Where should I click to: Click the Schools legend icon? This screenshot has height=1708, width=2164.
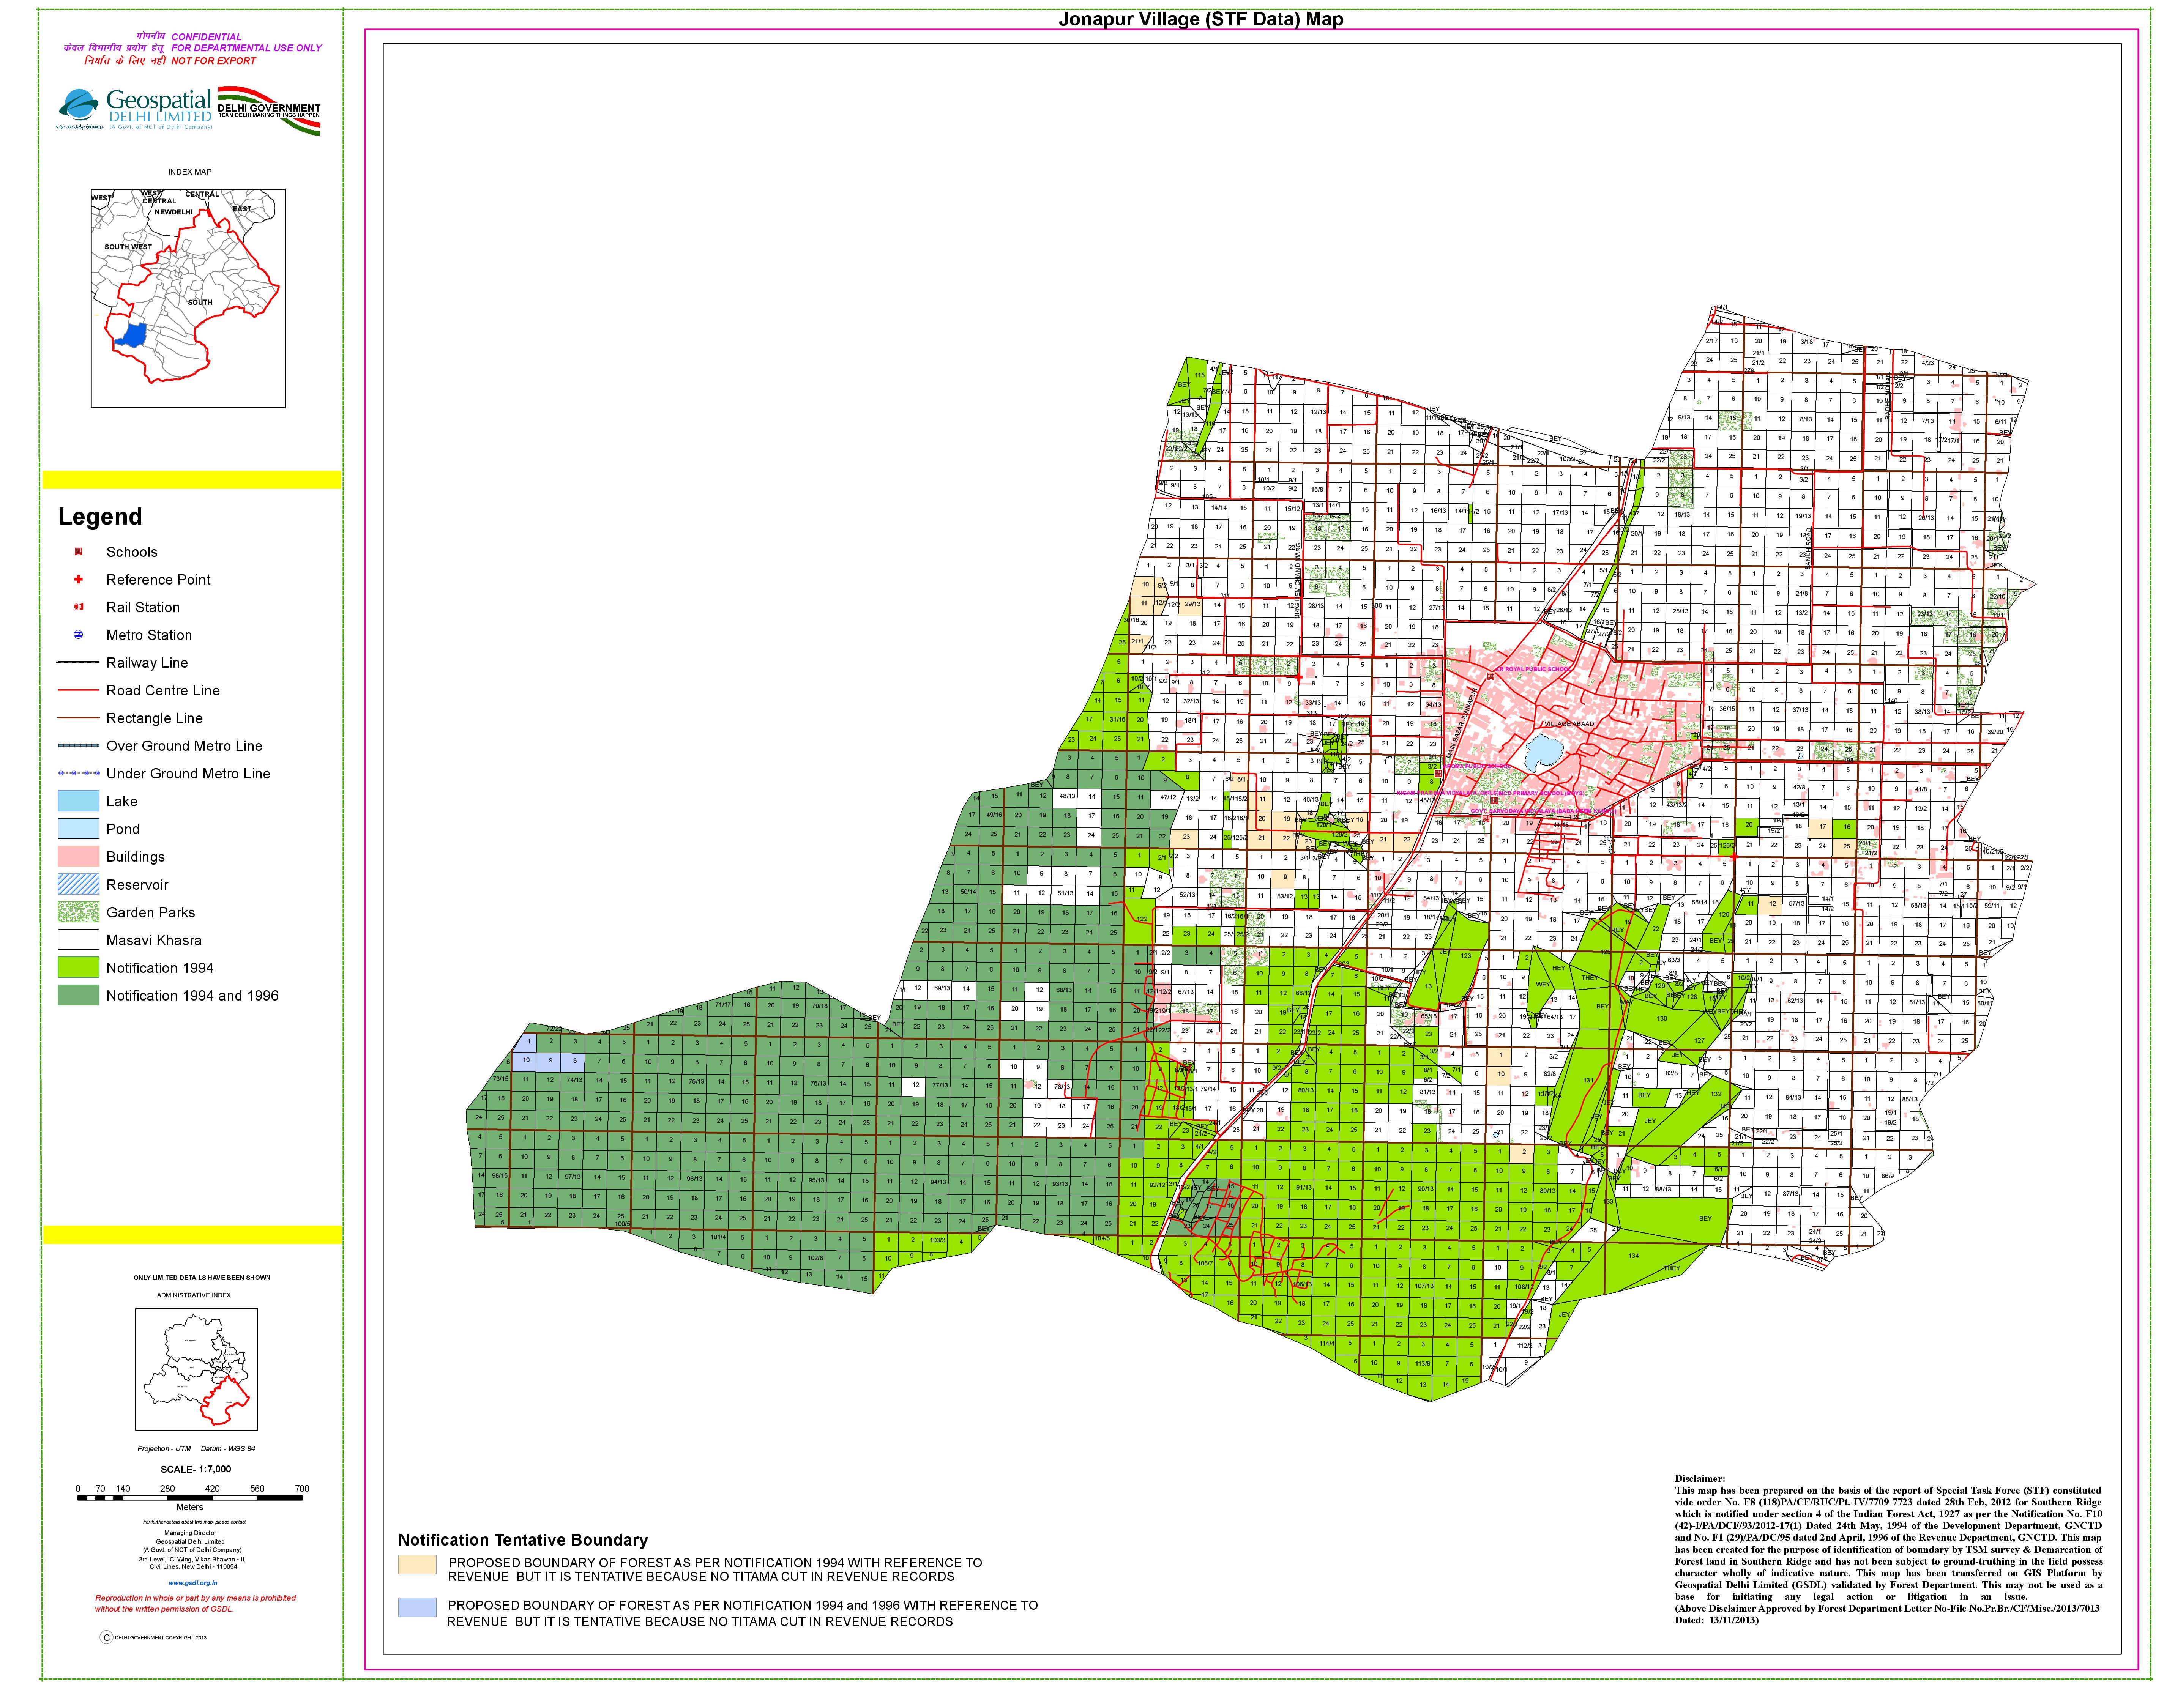pyautogui.click(x=78, y=552)
